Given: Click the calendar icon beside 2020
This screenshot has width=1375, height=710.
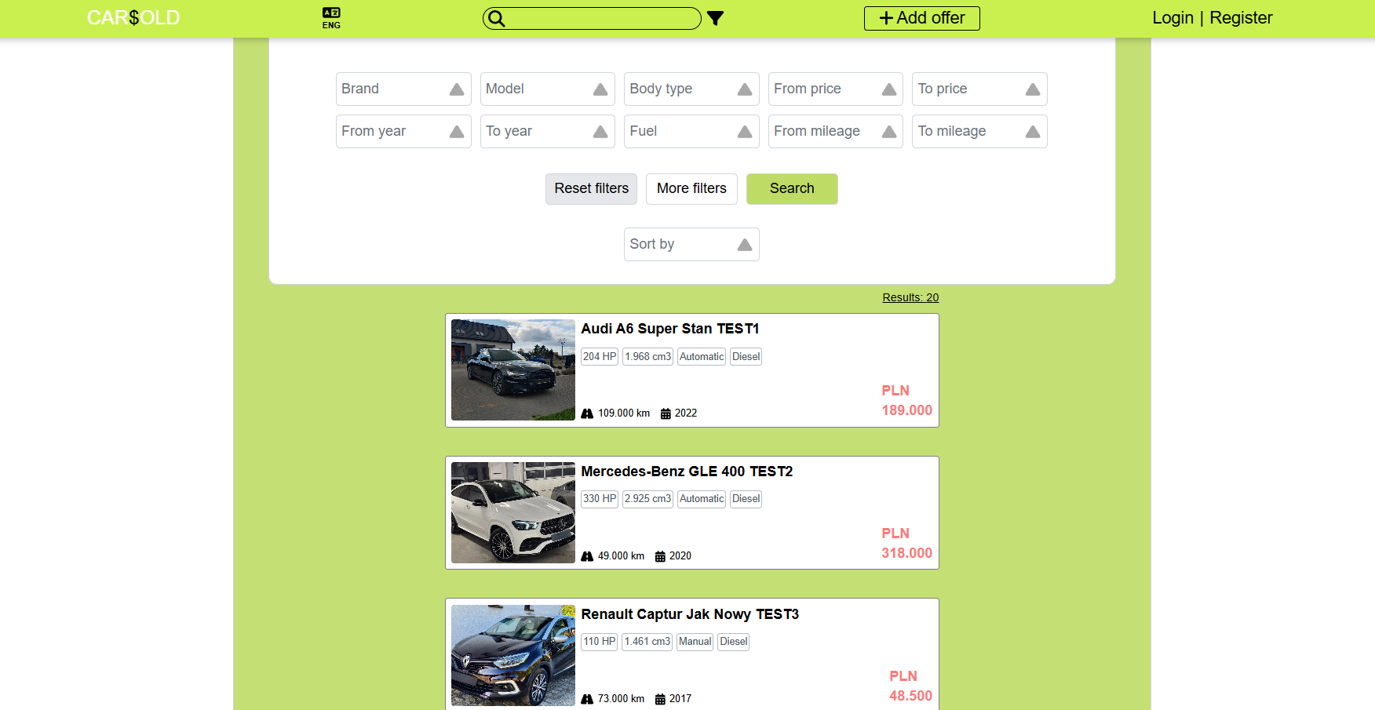Looking at the screenshot, I should [660, 556].
